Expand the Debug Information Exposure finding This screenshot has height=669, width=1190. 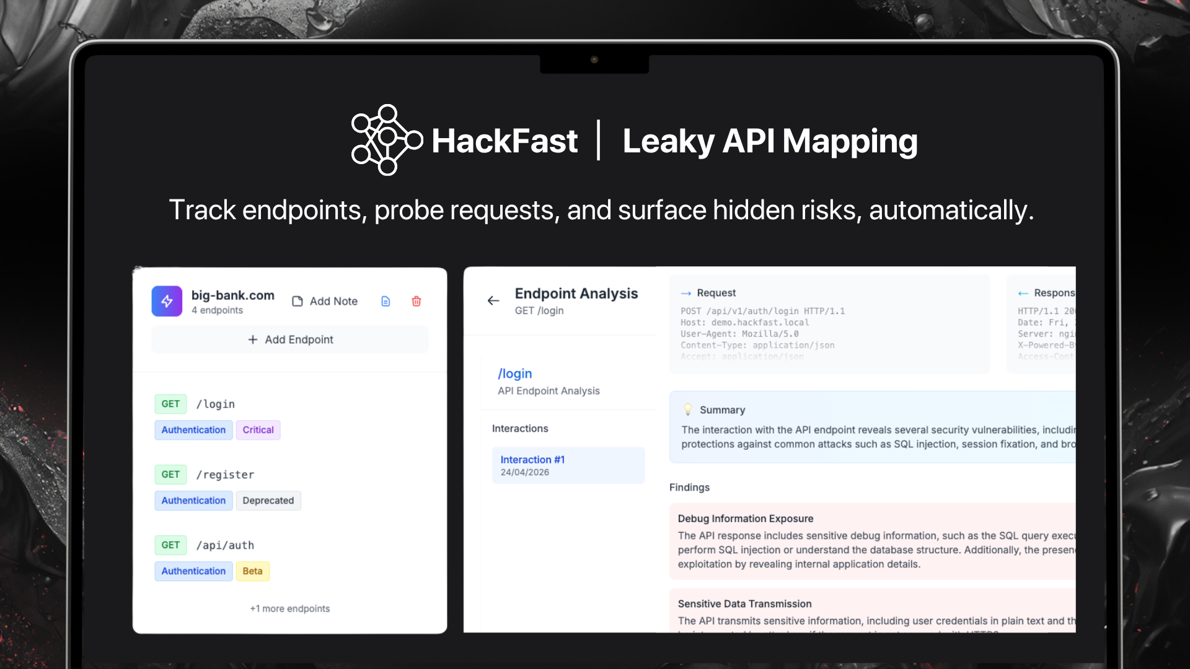pos(746,518)
